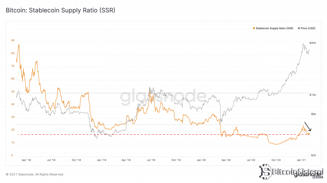
Task: Click the chart title text
Action: pyautogui.click(x=60, y=10)
